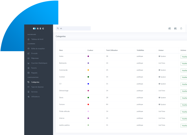Focus the search field containing 'ab'
The image size is (187, 135).
tap(74, 28)
